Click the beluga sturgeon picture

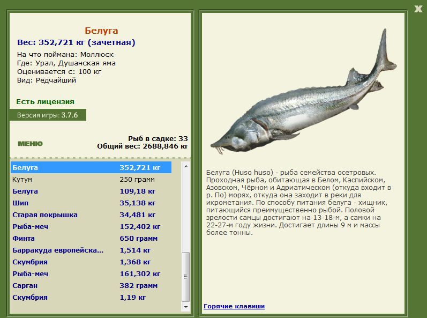tap(304, 91)
